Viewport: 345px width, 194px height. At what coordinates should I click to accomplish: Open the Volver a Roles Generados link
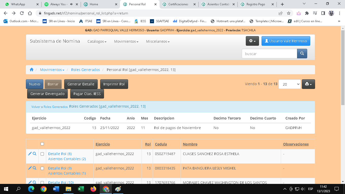[x=49, y=107]
